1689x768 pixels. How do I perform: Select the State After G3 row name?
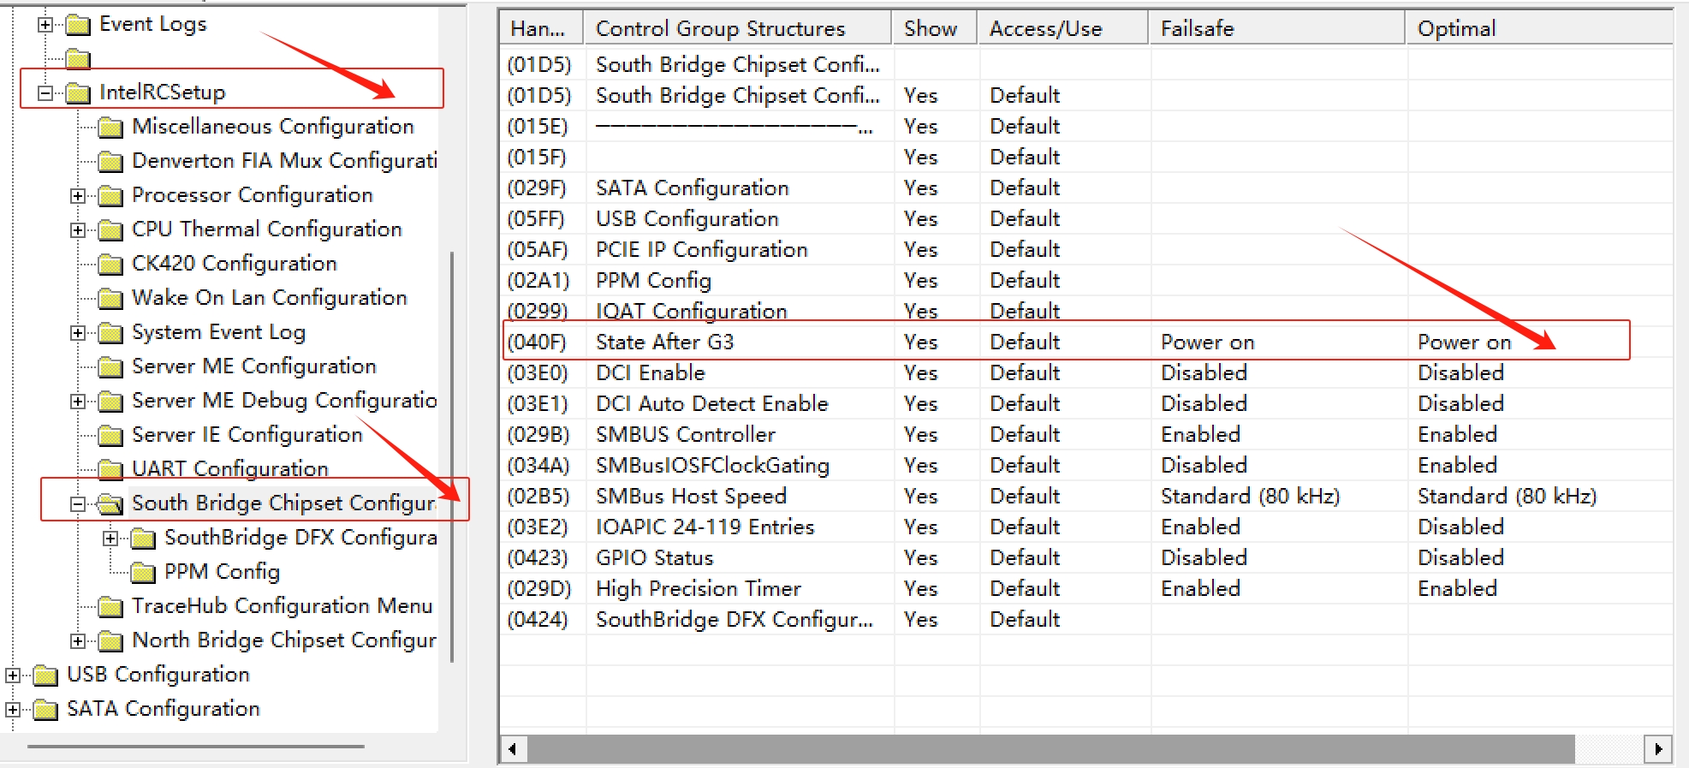[x=665, y=342]
